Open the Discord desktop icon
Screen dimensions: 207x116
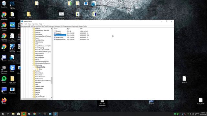pyautogui.click(x=4, y=58)
